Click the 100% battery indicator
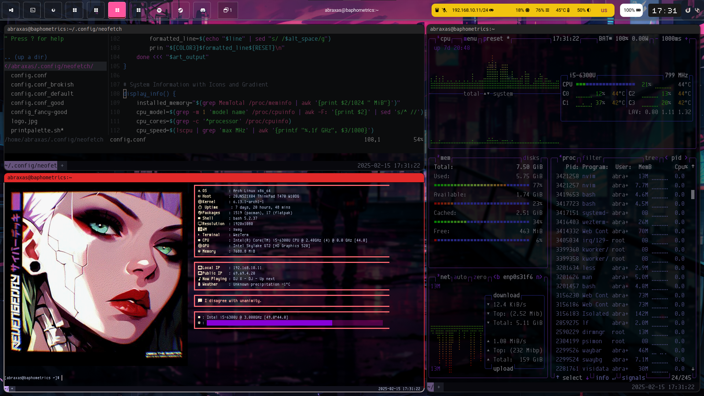 pos(632,10)
